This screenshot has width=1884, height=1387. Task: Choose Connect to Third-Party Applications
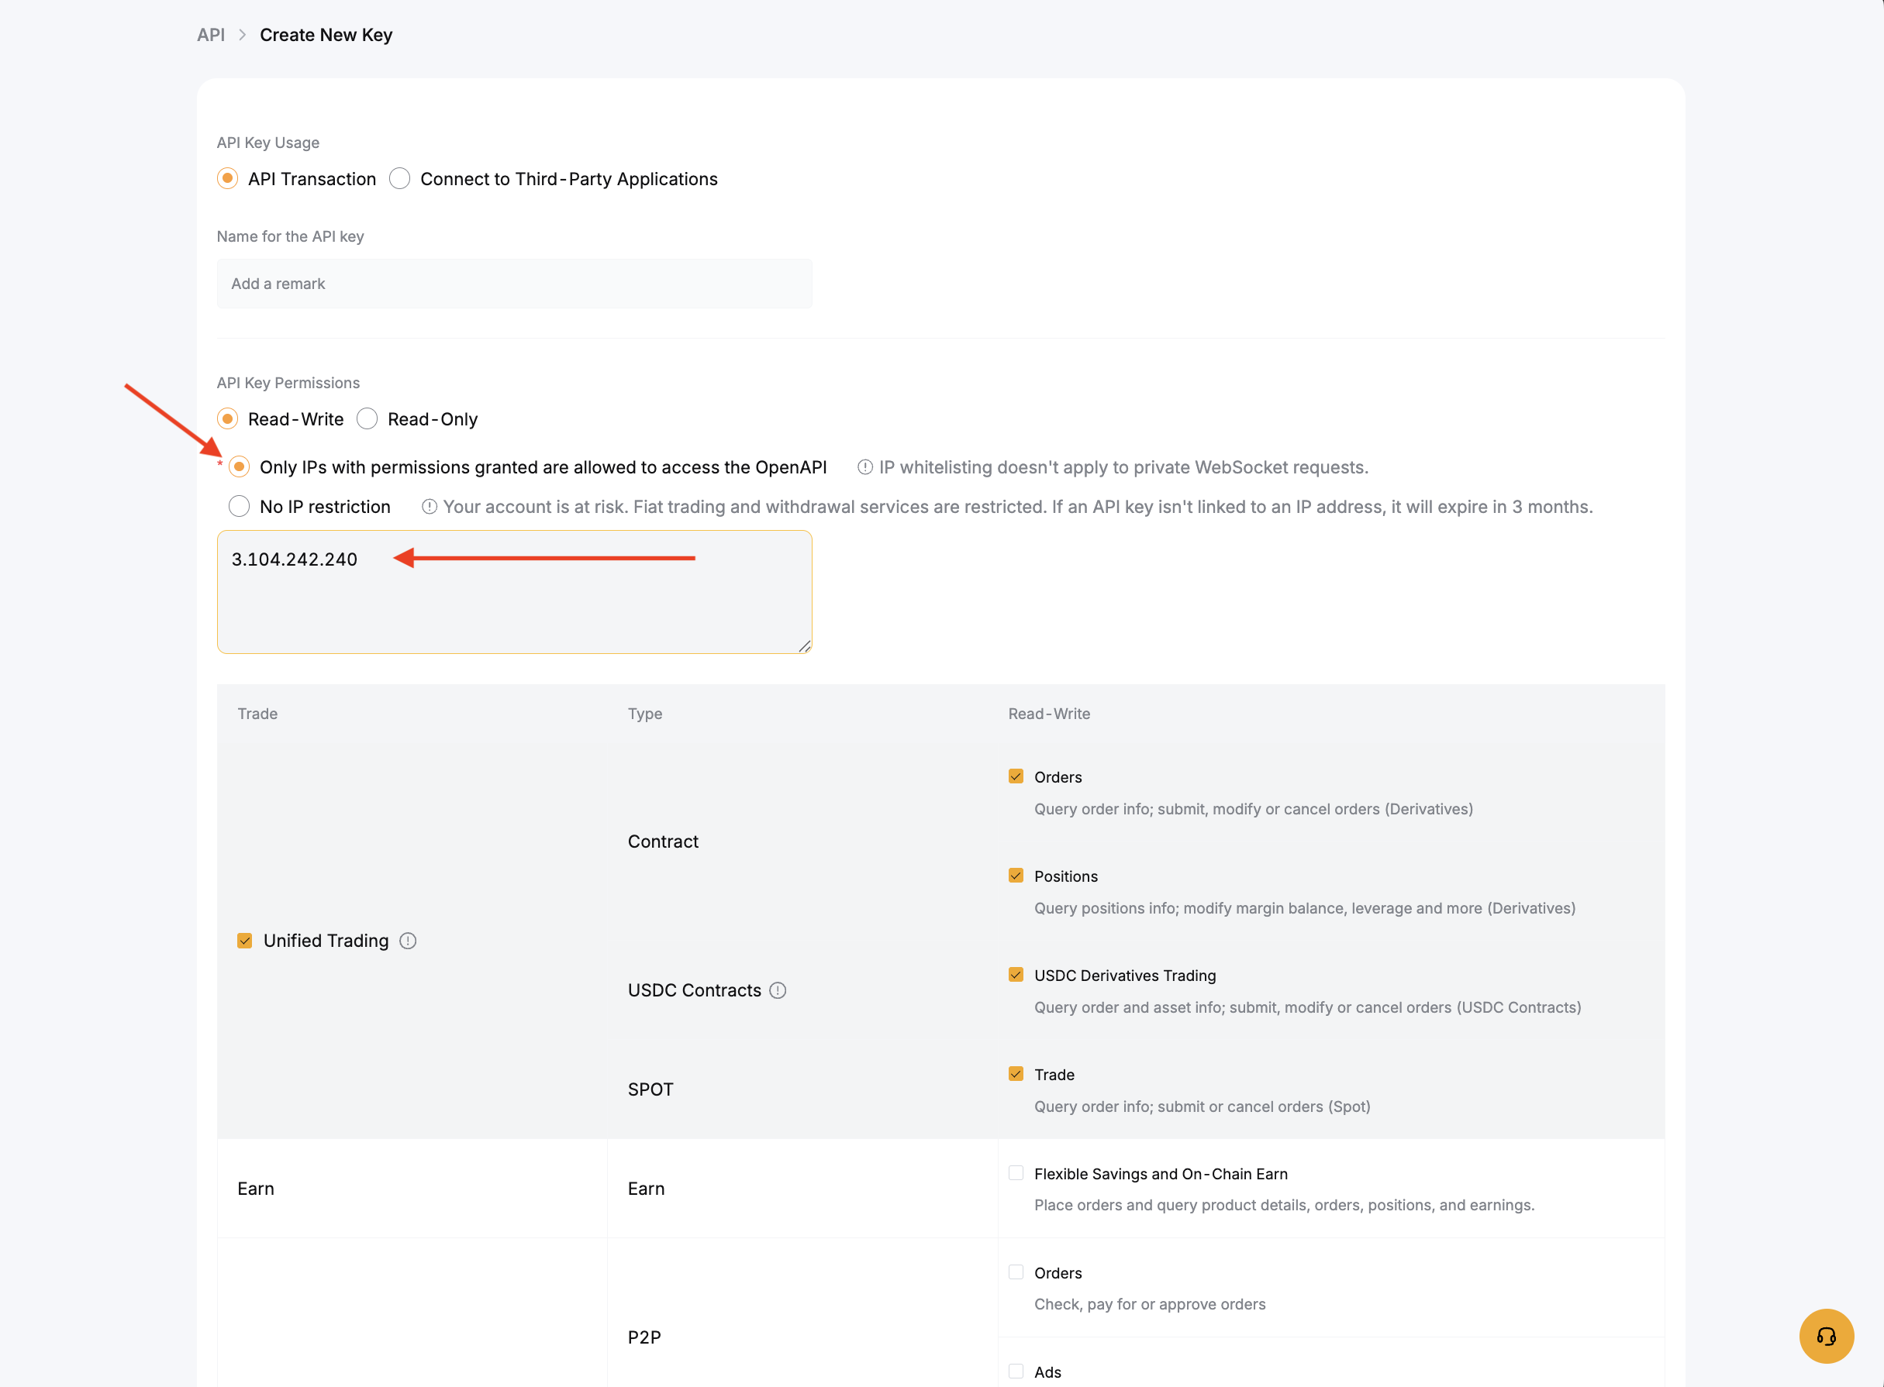click(400, 178)
